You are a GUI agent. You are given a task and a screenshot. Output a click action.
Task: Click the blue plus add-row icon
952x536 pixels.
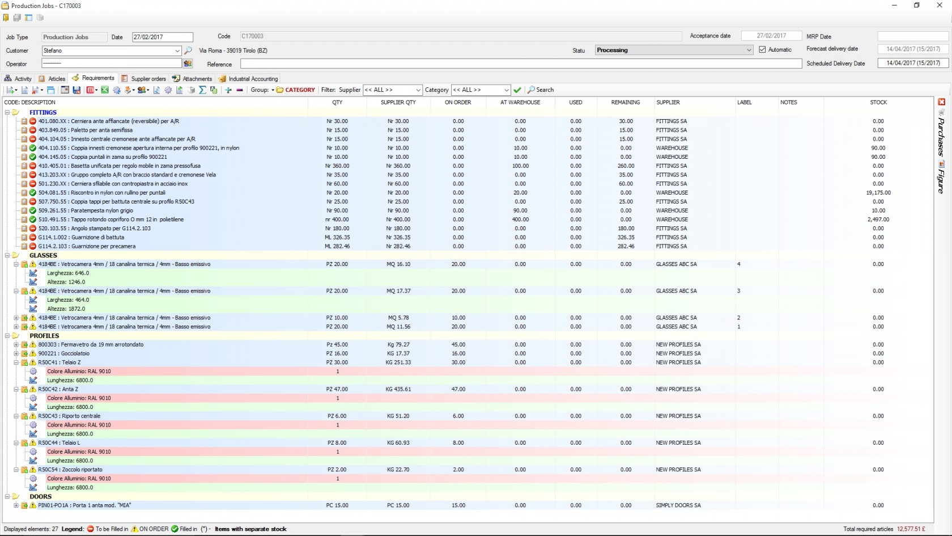click(228, 90)
